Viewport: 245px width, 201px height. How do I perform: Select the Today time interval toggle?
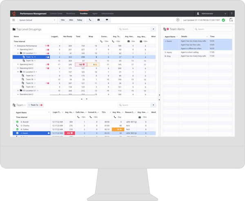click(x=79, y=20)
